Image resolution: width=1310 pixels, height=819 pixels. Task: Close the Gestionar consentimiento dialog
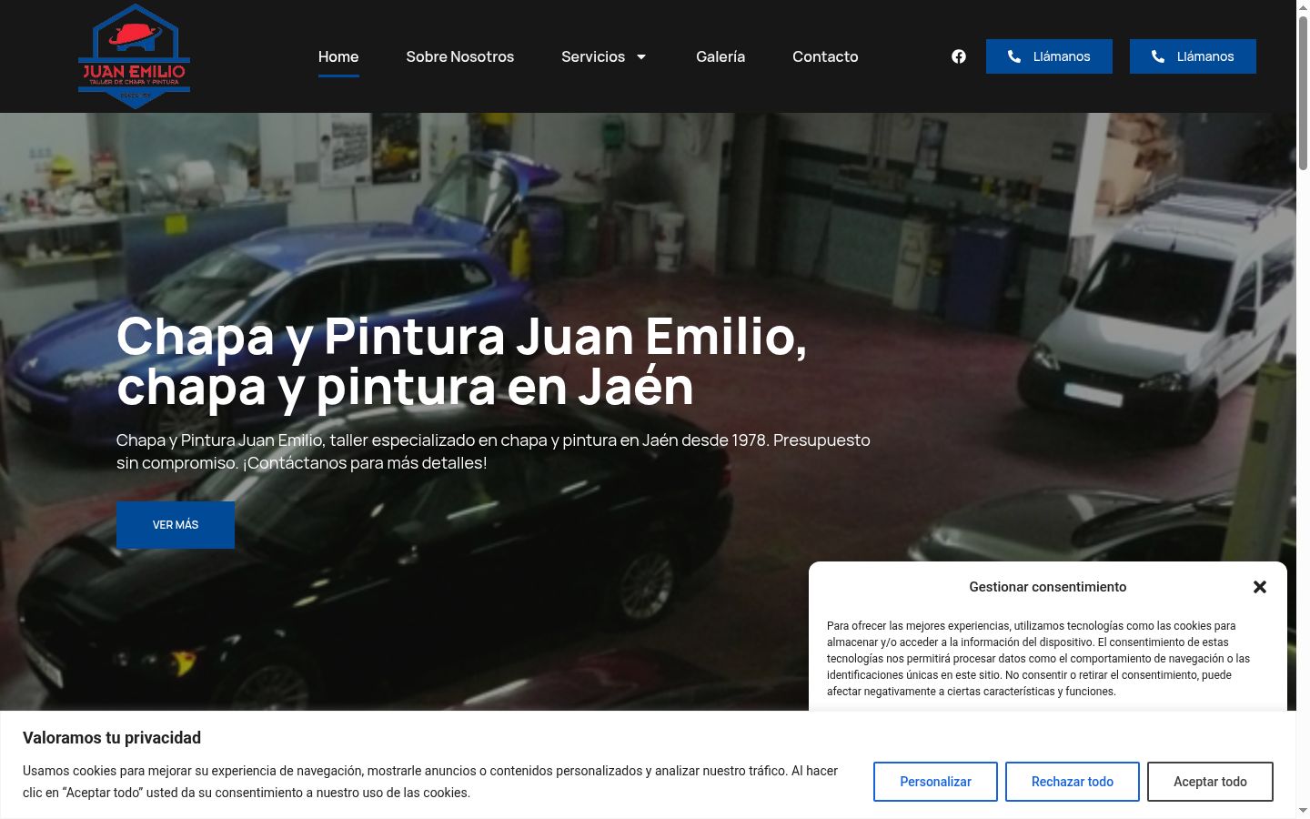1260,587
